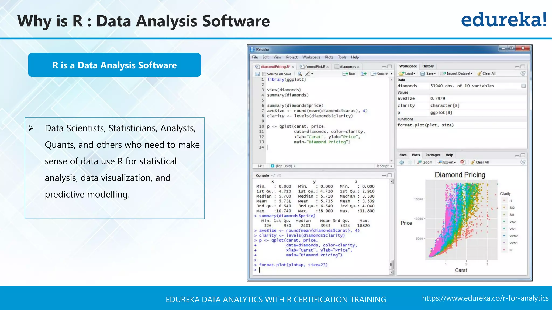This screenshot has width=552, height=310.
Task: Re-run the previous code region icon
Action: click(364, 73)
